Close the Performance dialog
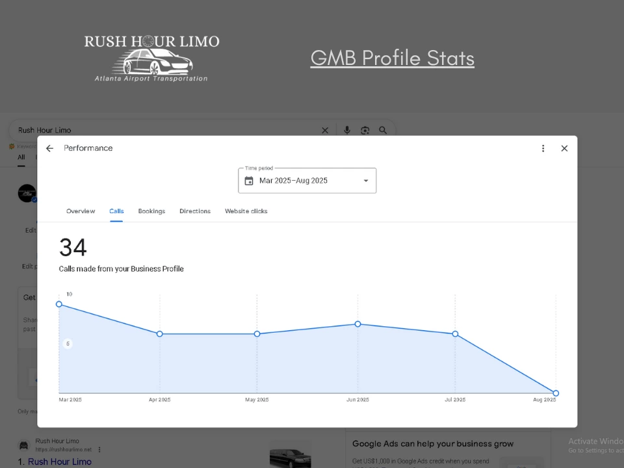 pyautogui.click(x=564, y=148)
